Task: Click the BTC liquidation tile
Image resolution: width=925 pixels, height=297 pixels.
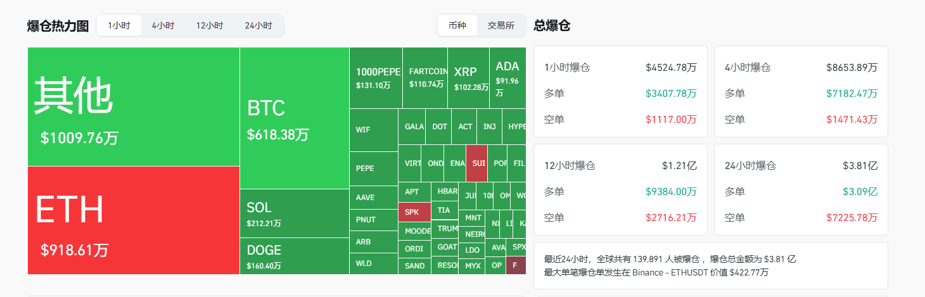Action: coord(294,118)
